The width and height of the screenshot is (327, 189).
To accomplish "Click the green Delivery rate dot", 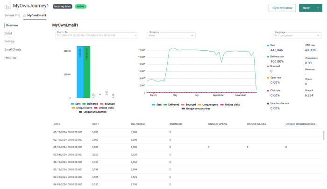I will click(268, 56).
